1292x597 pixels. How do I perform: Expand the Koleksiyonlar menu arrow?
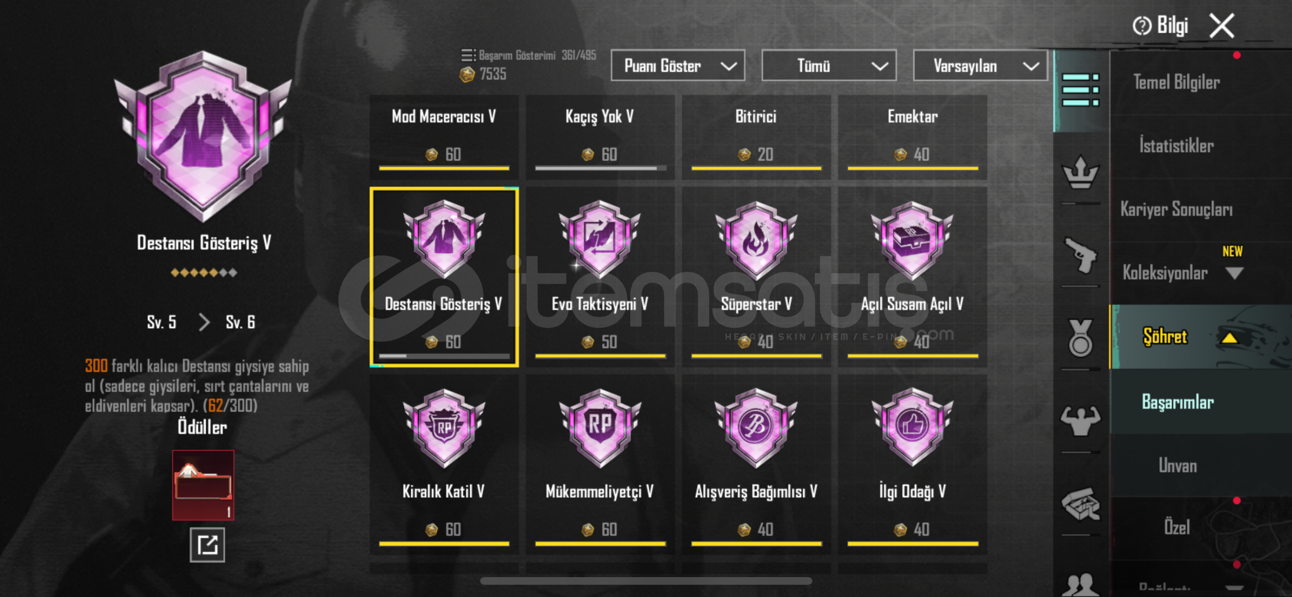click(1234, 273)
